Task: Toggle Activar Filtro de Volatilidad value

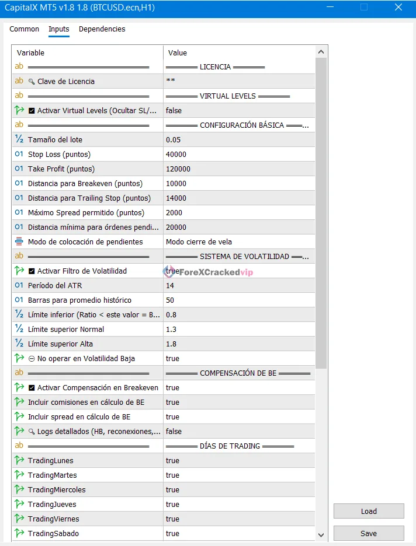Action: [x=239, y=271]
